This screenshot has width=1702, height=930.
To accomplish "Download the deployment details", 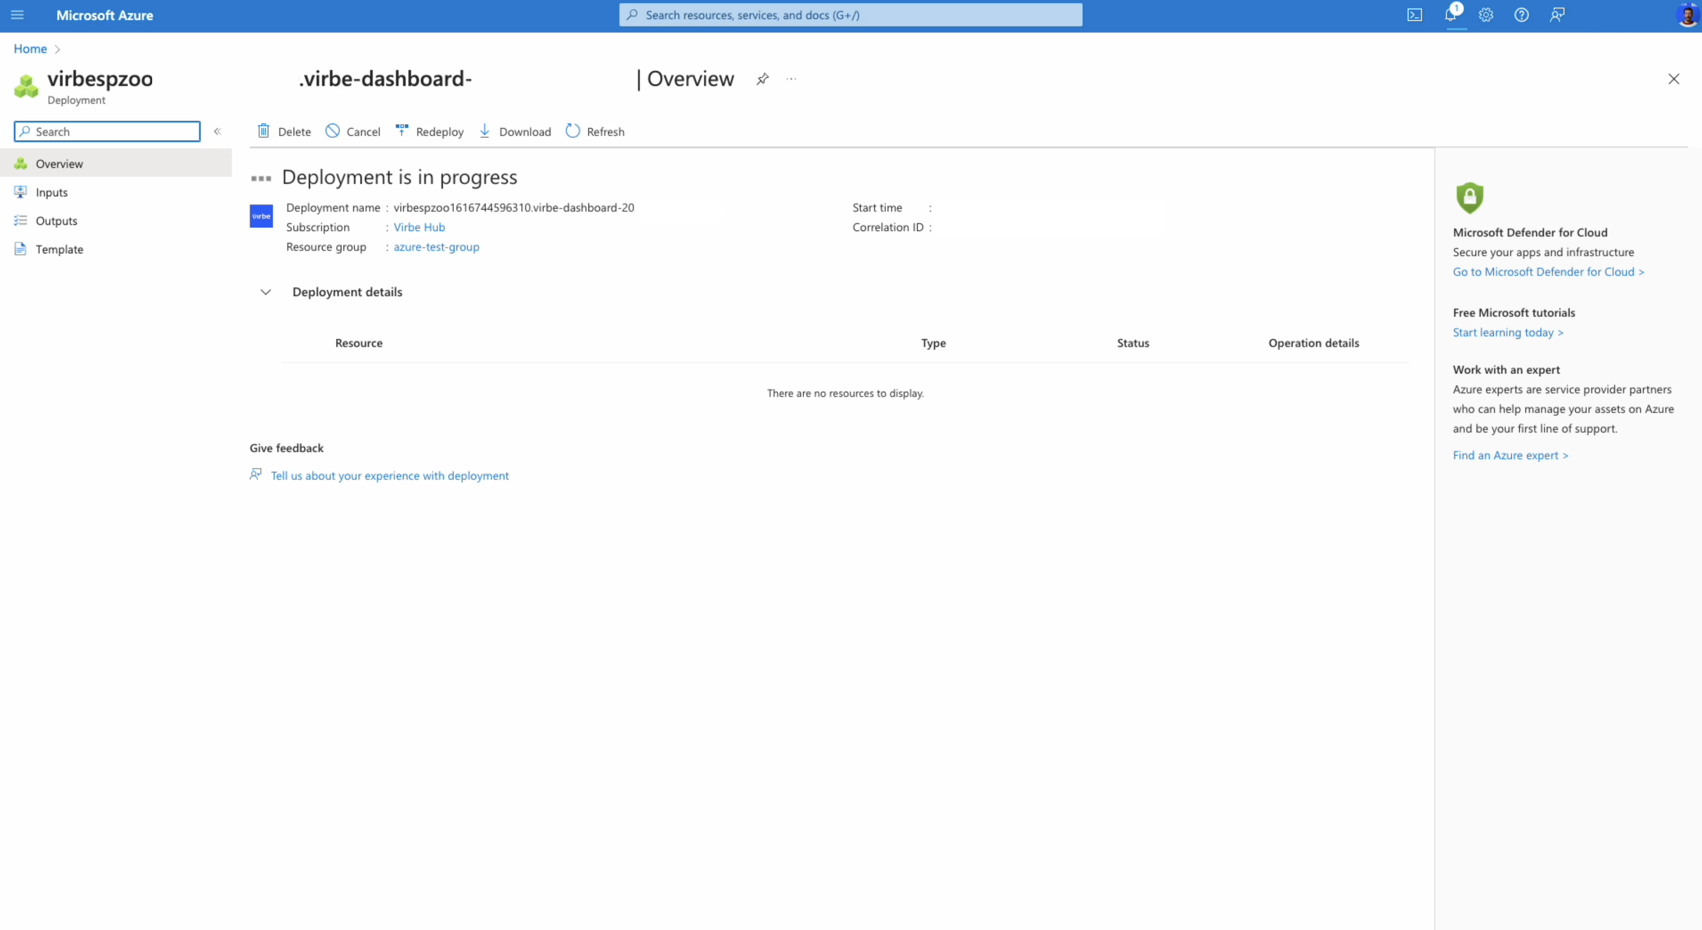I will pos(515,131).
